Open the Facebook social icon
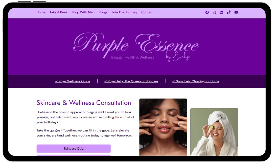Viewport: 273px width, 163px height. pyautogui.click(x=207, y=12)
